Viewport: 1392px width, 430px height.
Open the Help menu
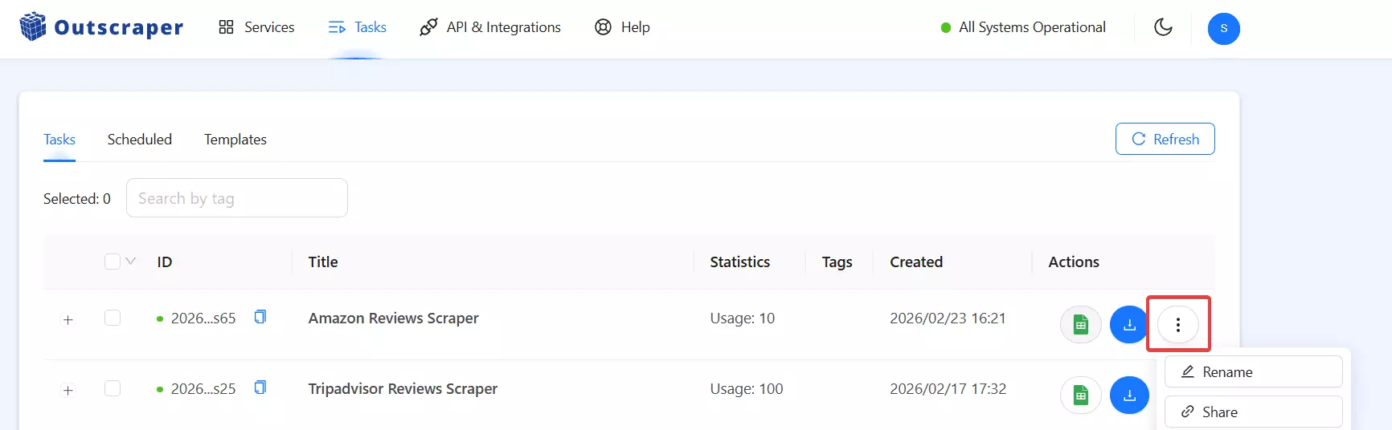click(x=622, y=27)
